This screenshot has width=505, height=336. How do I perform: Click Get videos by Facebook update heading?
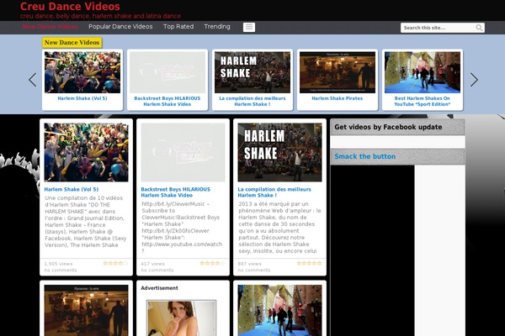coord(388,127)
